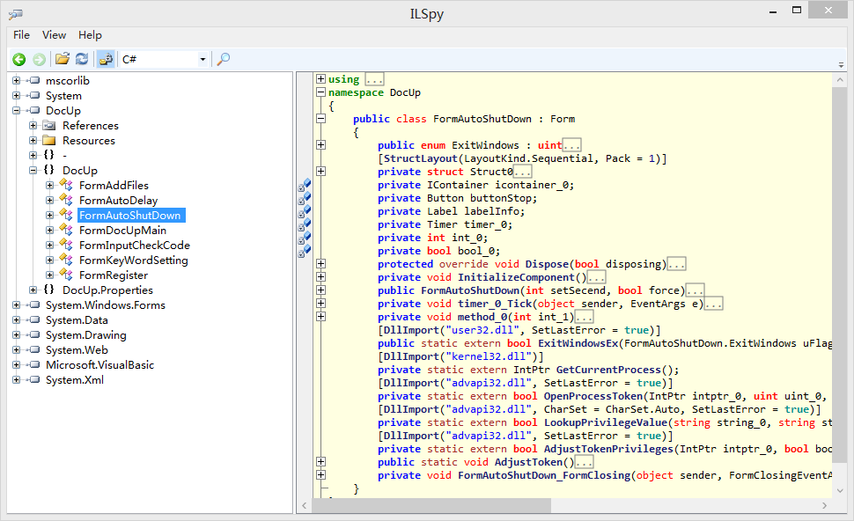Select the FormAutoShutDown tree item

coord(130,215)
